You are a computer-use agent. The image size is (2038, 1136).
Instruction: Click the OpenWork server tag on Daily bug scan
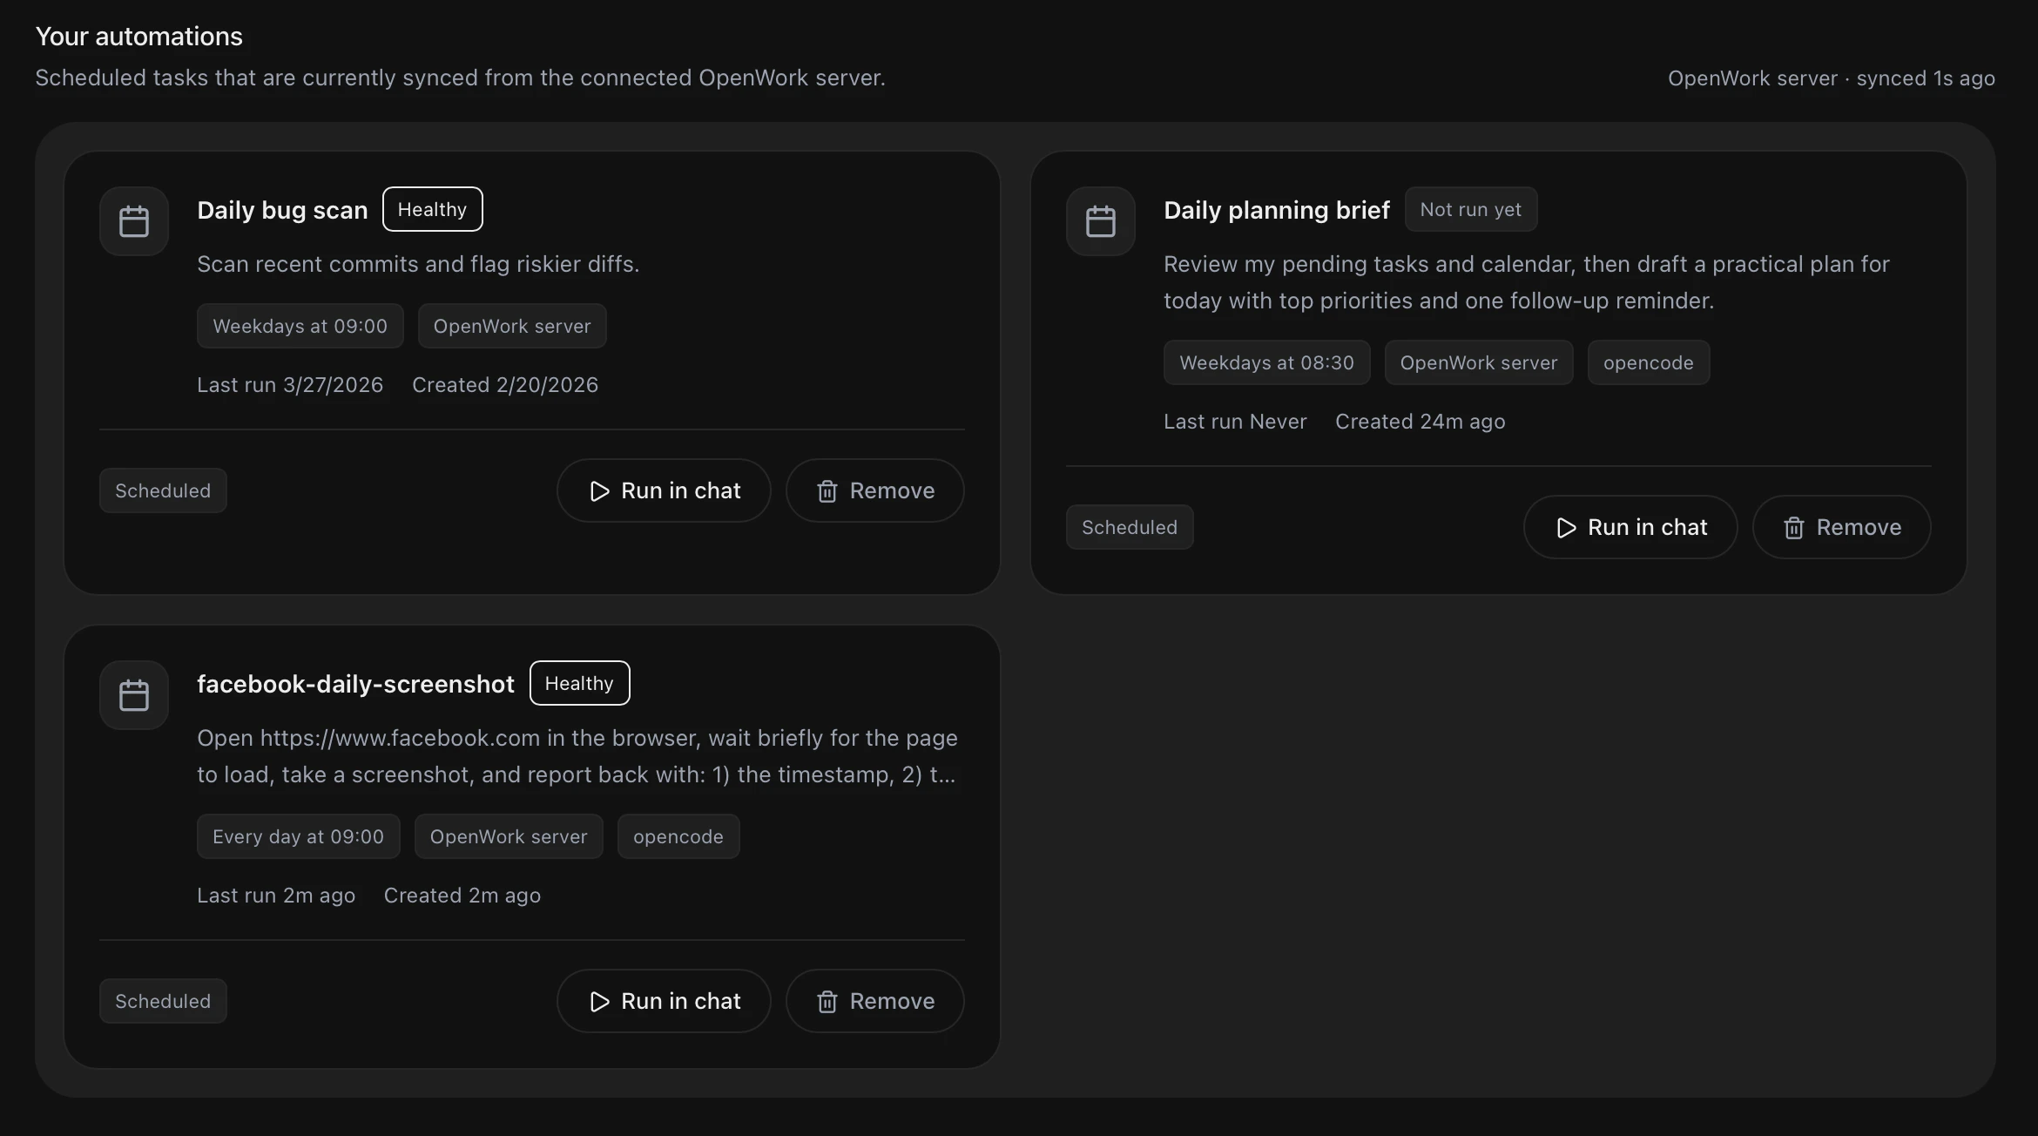tap(512, 326)
